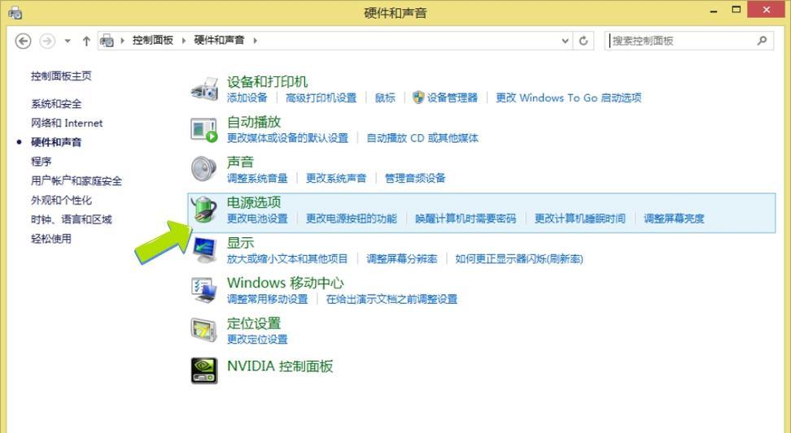Click the search magnifier icon
The height and width of the screenshot is (433, 791).
[763, 41]
